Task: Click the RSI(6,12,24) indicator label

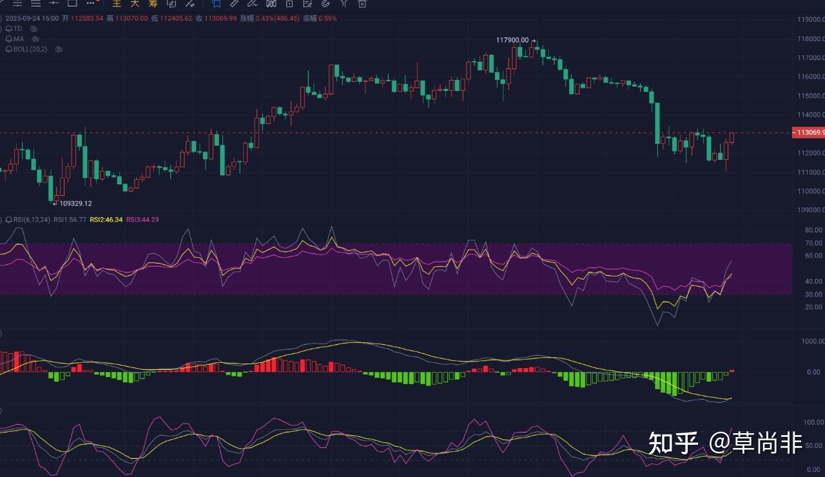Action: point(28,220)
